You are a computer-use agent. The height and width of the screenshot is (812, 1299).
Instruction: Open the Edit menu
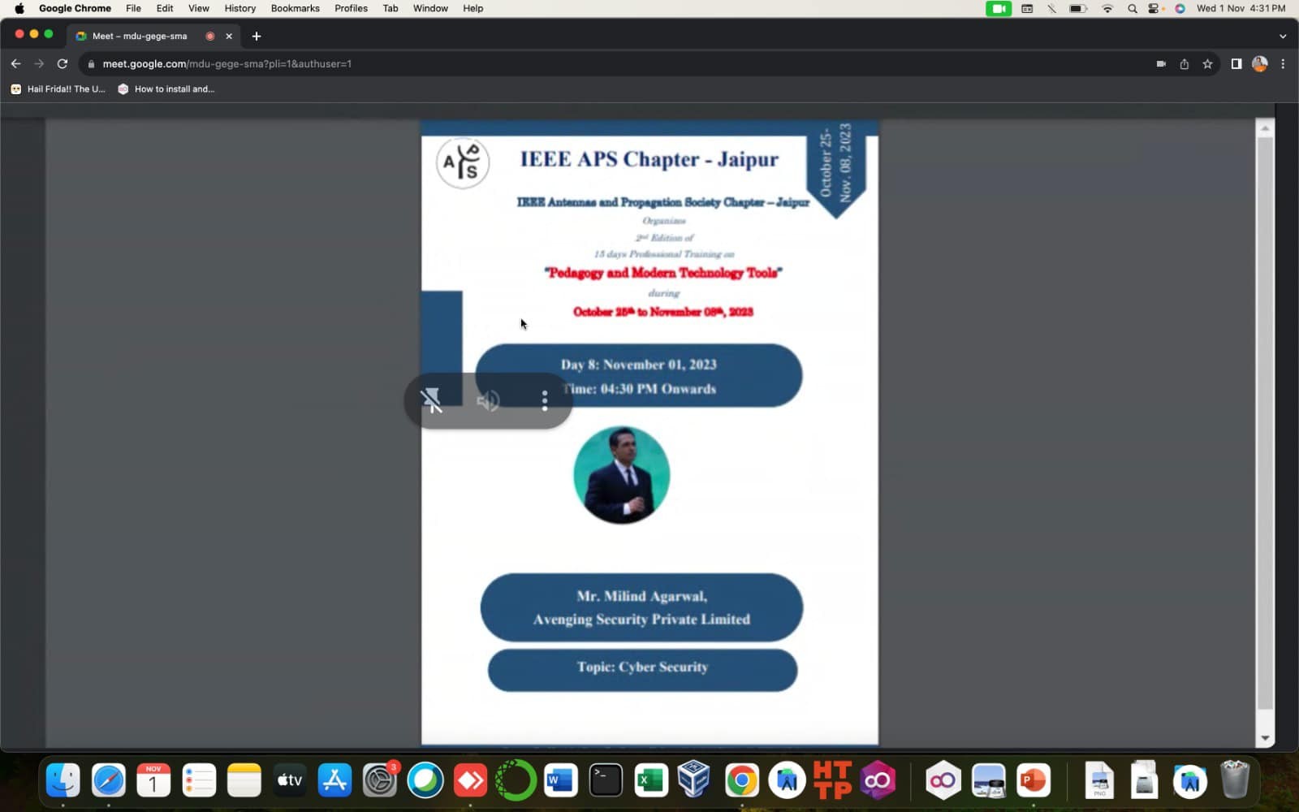tap(165, 8)
